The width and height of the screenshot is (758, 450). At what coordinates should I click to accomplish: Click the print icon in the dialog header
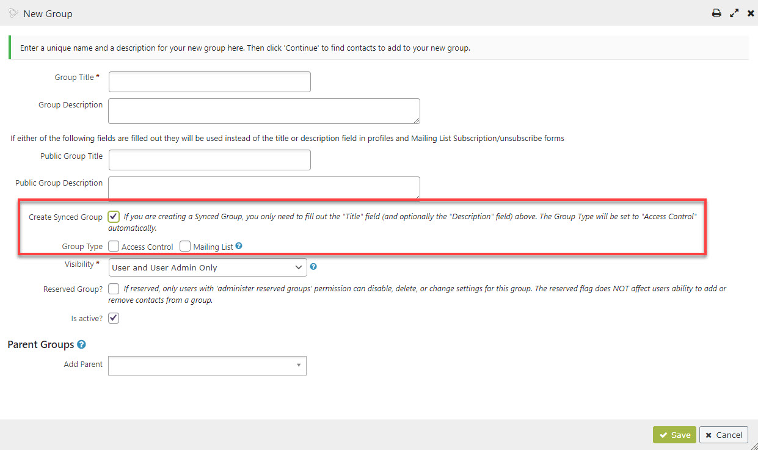[x=716, y=13]
